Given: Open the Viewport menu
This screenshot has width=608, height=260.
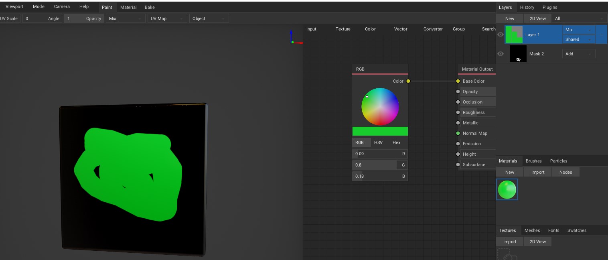Looking at the screenshot, I should pyautogui.click(x=14, y=7).
